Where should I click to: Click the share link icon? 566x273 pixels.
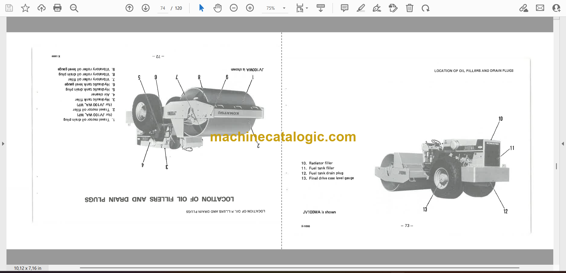pos(524,8)
